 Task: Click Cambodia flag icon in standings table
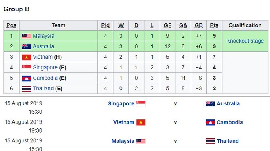[x=27, y=78]
